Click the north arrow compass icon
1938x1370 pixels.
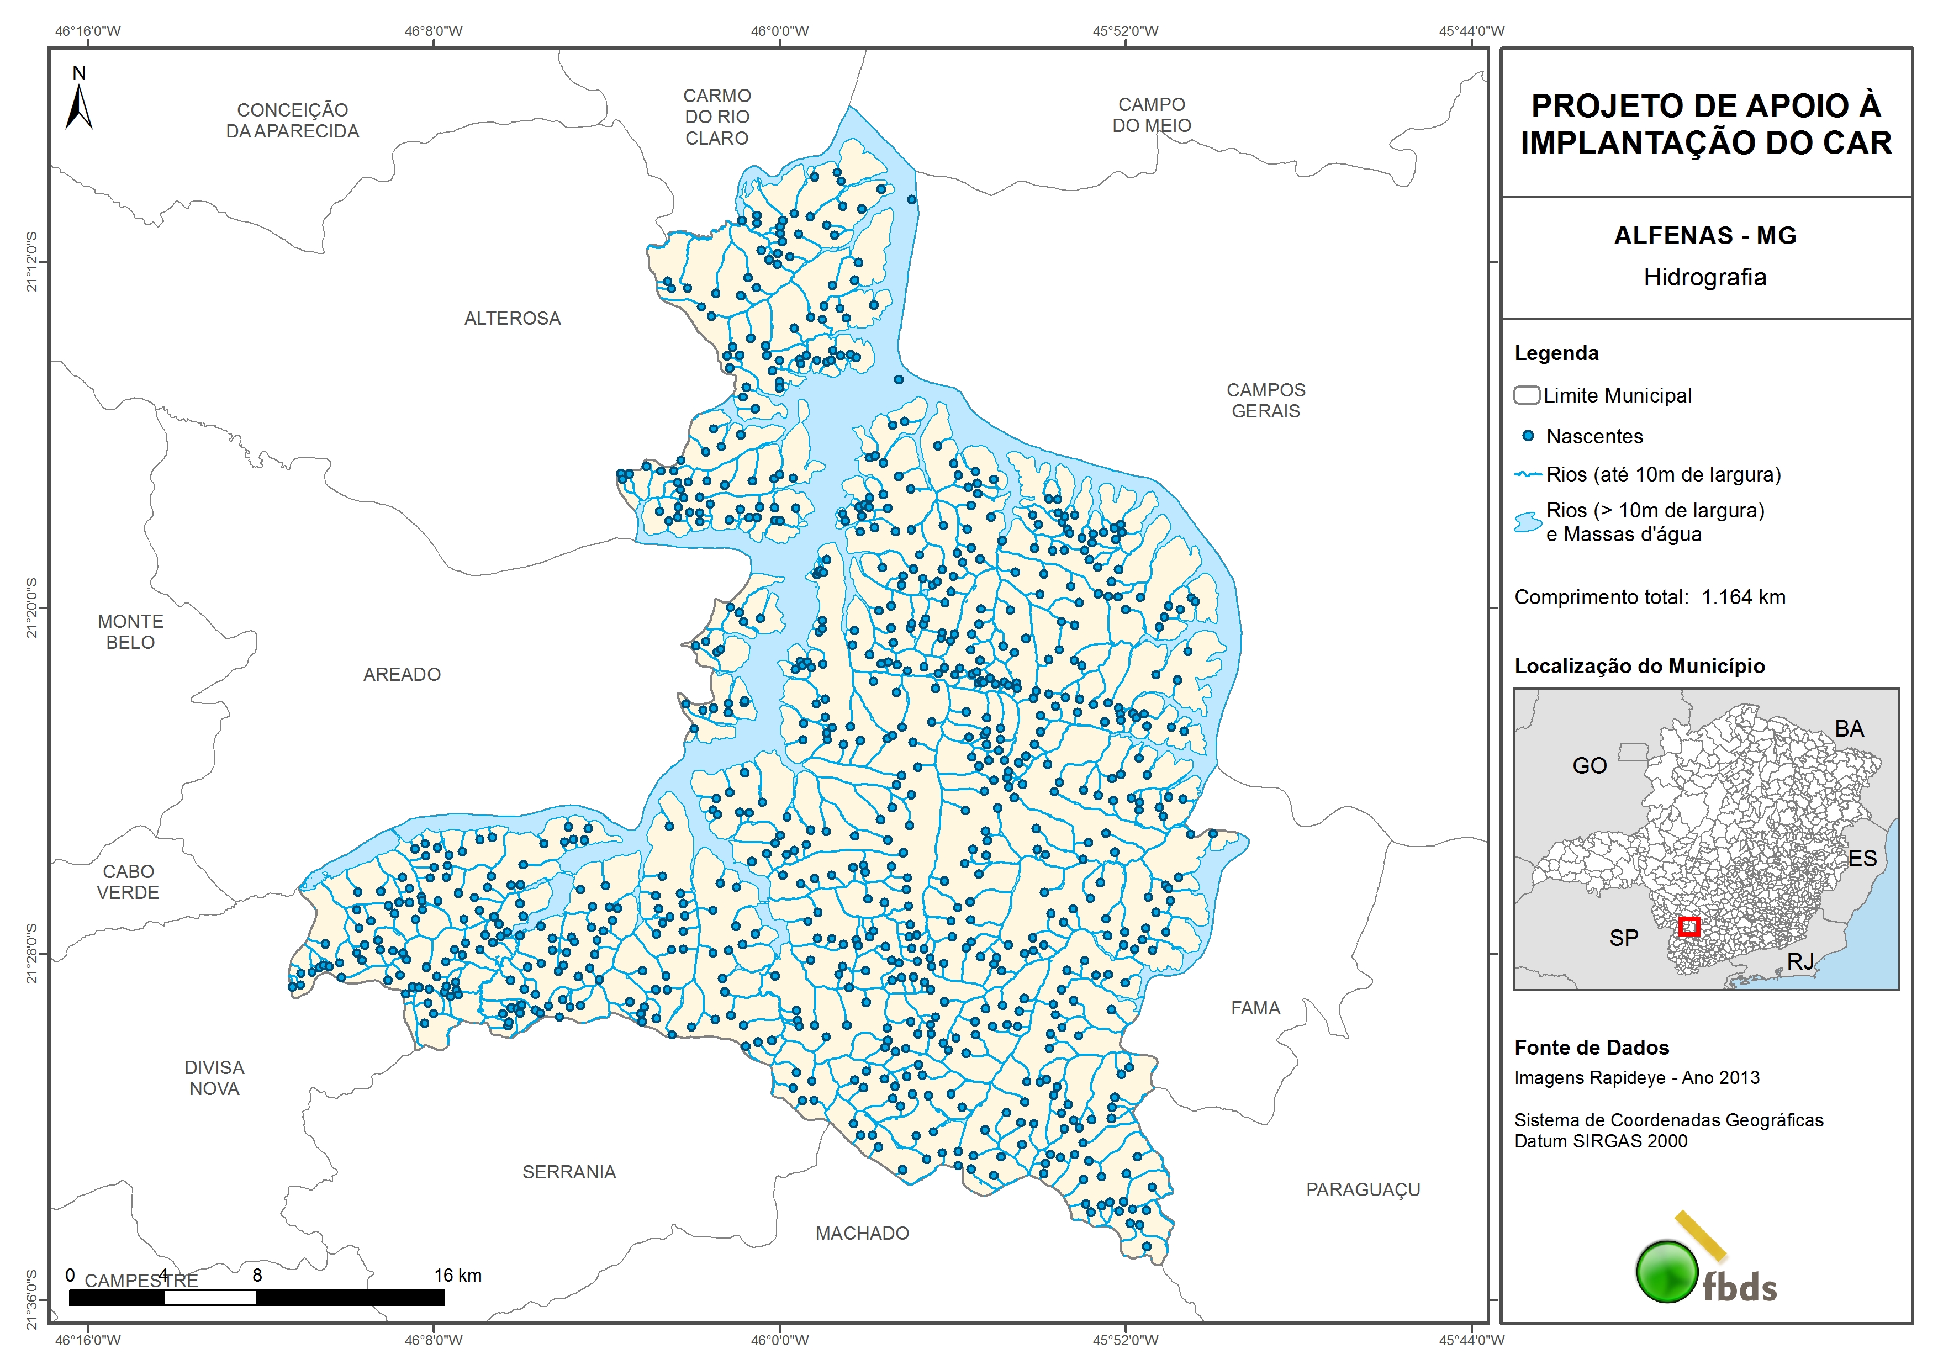tap(78, 107)
